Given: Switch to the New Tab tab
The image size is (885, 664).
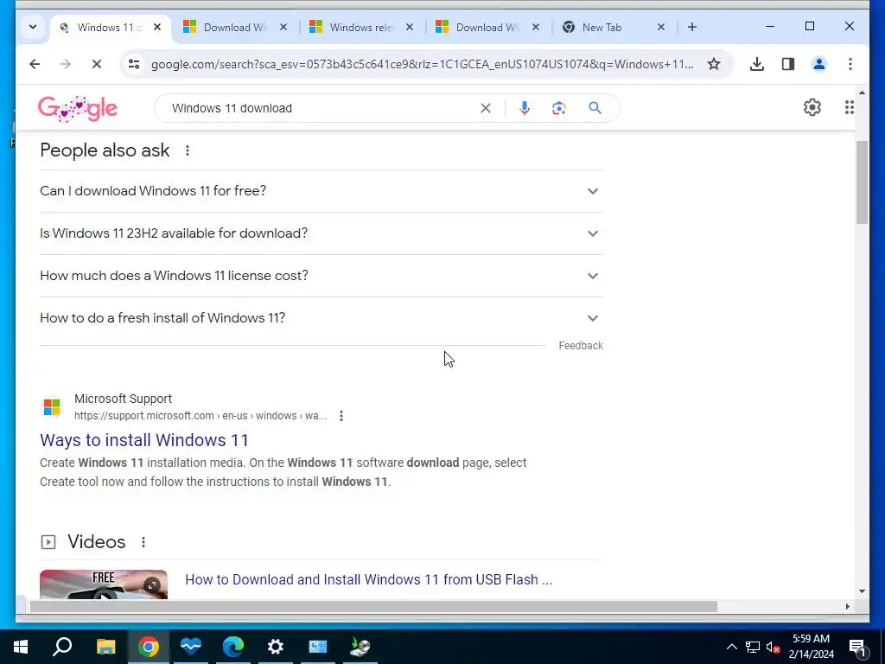Looking at the screenshot, I should click(x=614, y=27).
